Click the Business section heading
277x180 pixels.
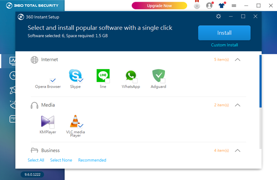pos(50,150)
